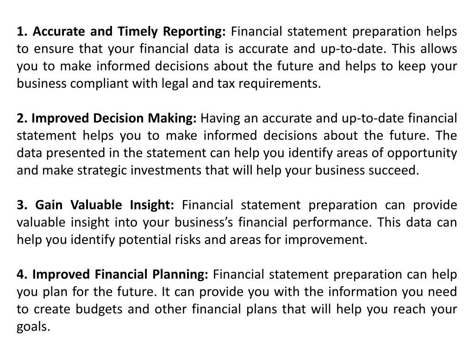Click the heading 'Improved Financial Planning:'

click(120, 275)
